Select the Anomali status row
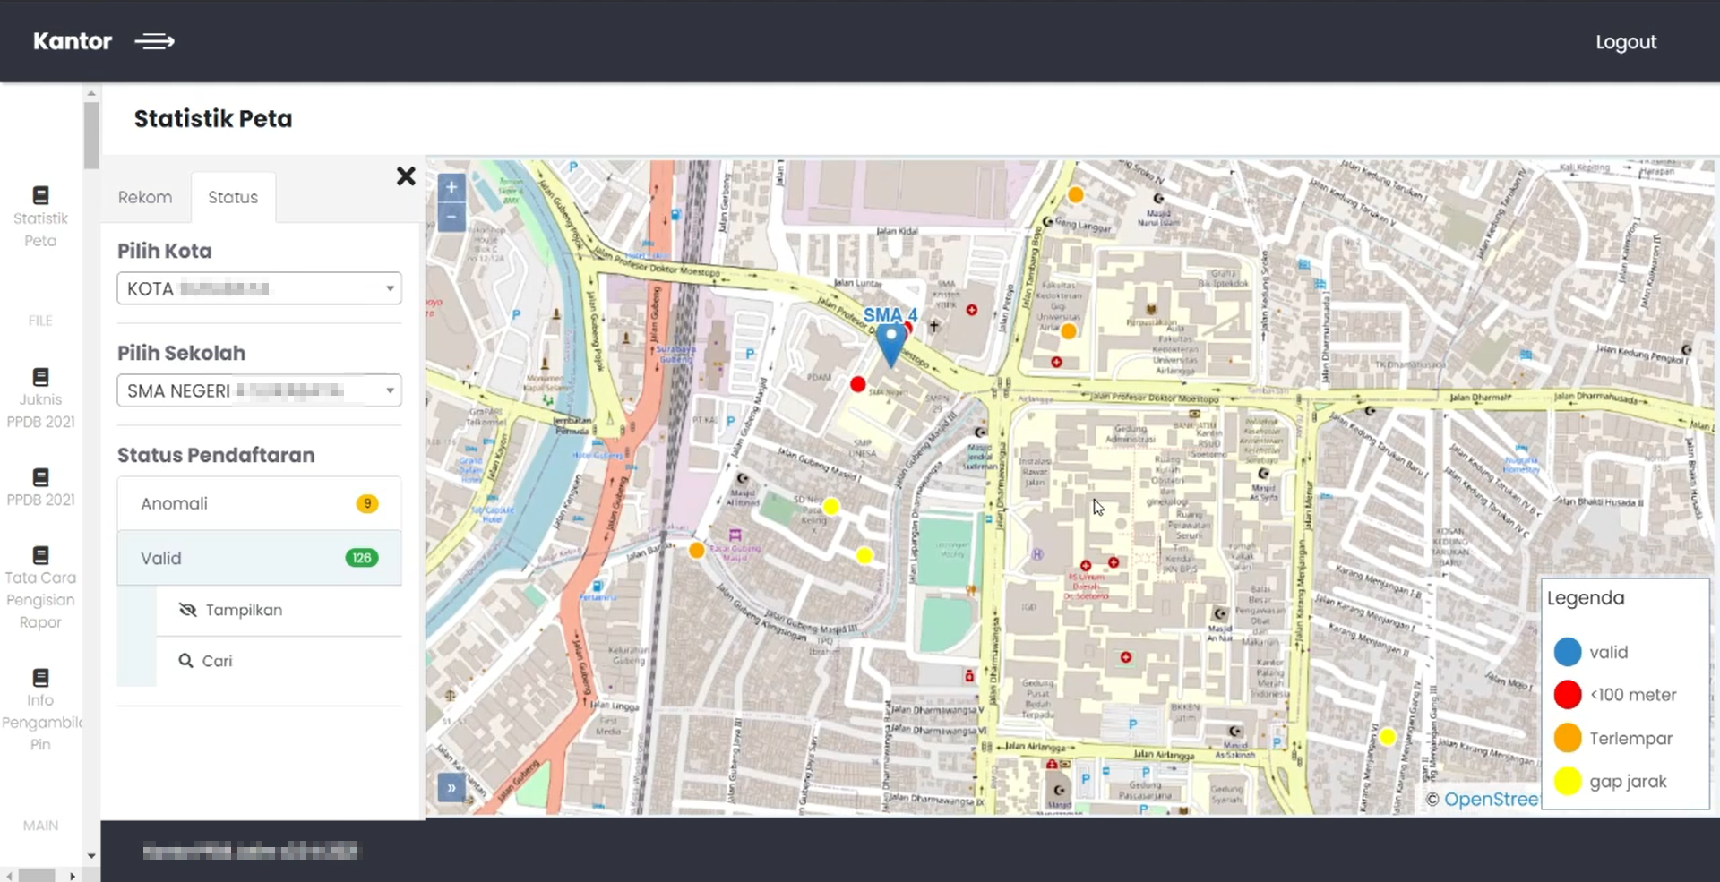This screenshot has height=882, width=1720. [259, 503]
